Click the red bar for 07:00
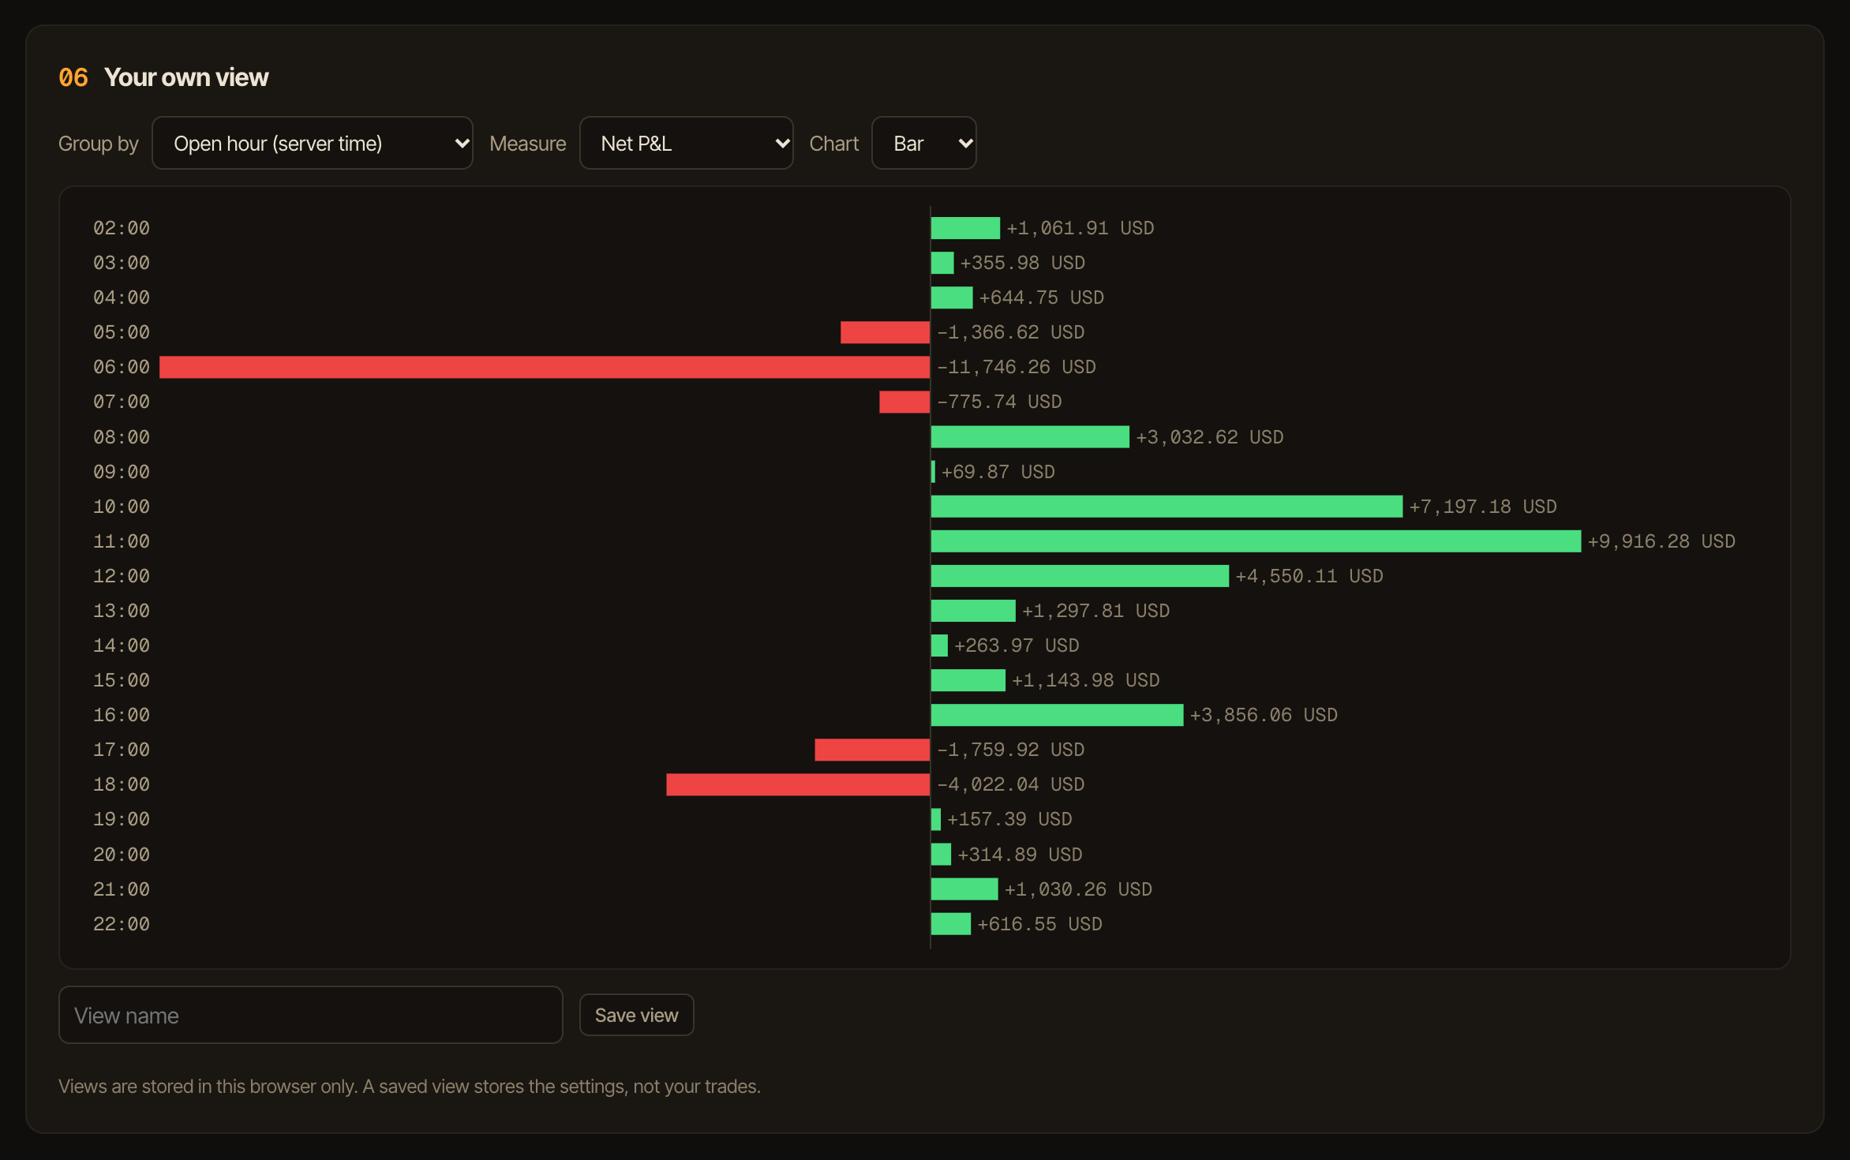The image size is (1850, 1160). [904, 402]
